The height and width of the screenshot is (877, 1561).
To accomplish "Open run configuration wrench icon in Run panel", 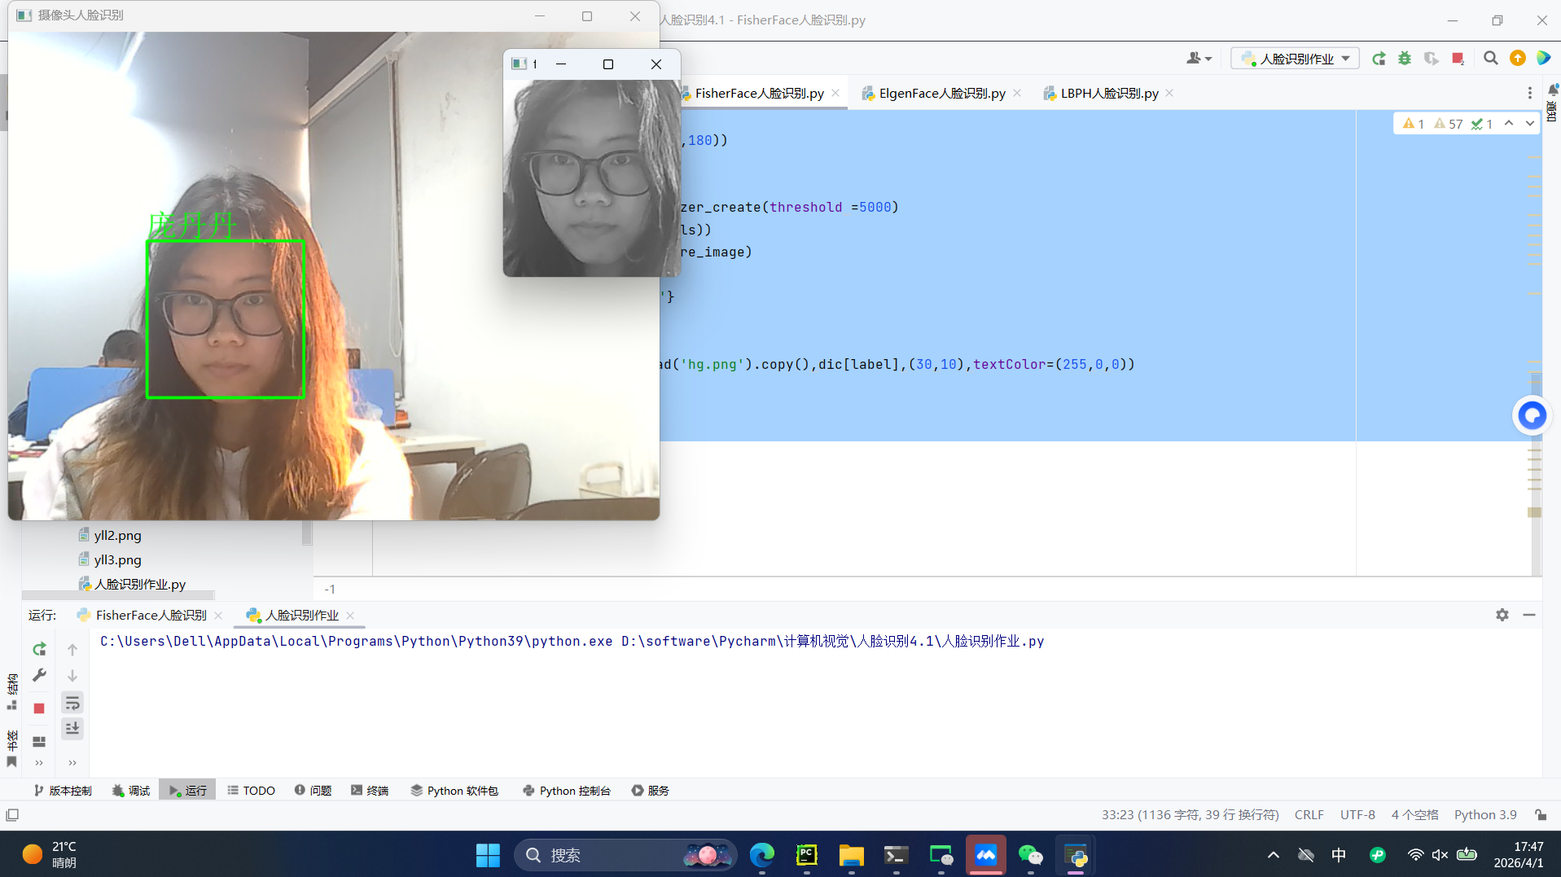I will [x=39, y=675].
